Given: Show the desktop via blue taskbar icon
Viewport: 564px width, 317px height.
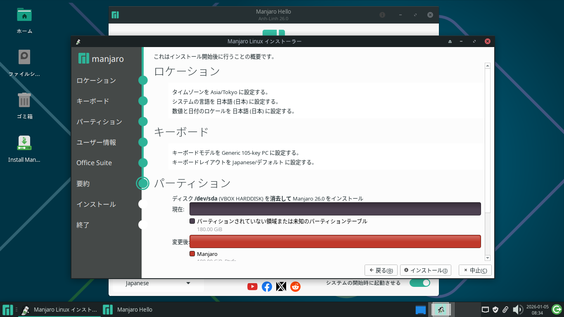Looking at the screenshot, I should pyautogui.click(x=421, y=310).
